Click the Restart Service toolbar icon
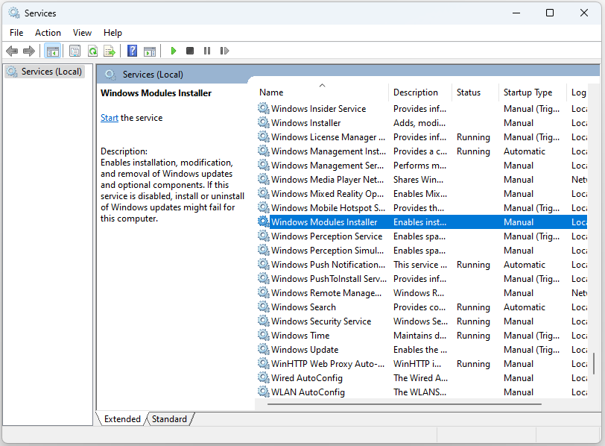Screen dimensions: 605x446 [x=224, y=51]
